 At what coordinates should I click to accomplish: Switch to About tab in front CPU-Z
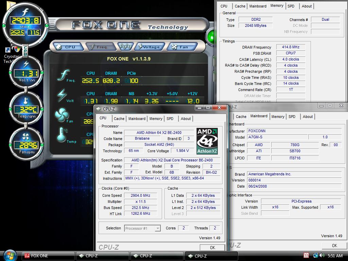pos(186,119)
